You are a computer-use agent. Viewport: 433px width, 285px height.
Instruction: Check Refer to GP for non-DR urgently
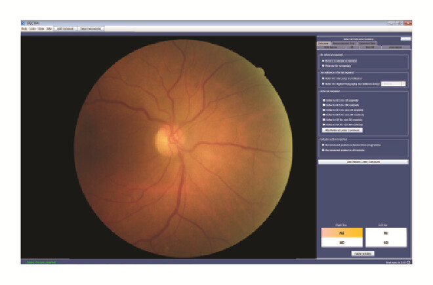(x=324, y=120)
